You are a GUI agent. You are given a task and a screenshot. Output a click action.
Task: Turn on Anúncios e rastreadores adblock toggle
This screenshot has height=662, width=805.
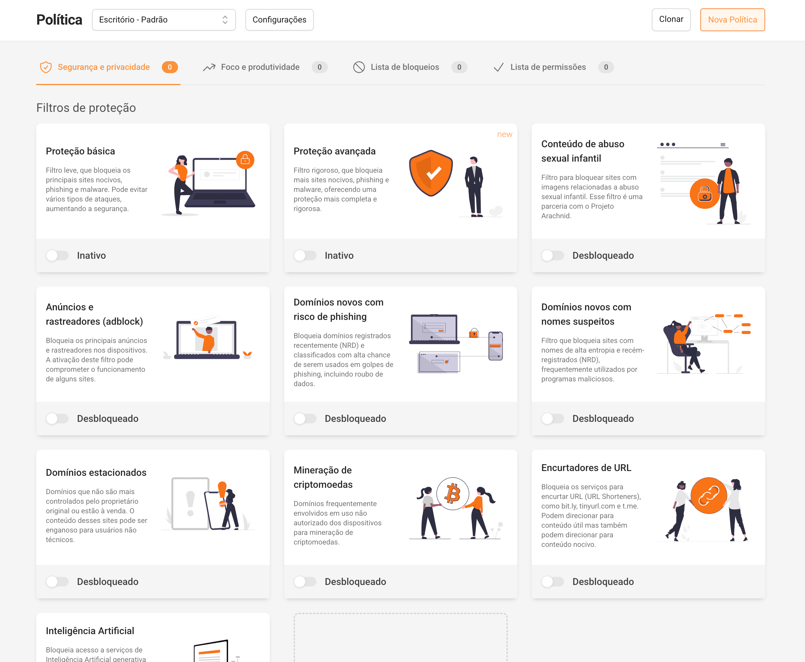57,419
